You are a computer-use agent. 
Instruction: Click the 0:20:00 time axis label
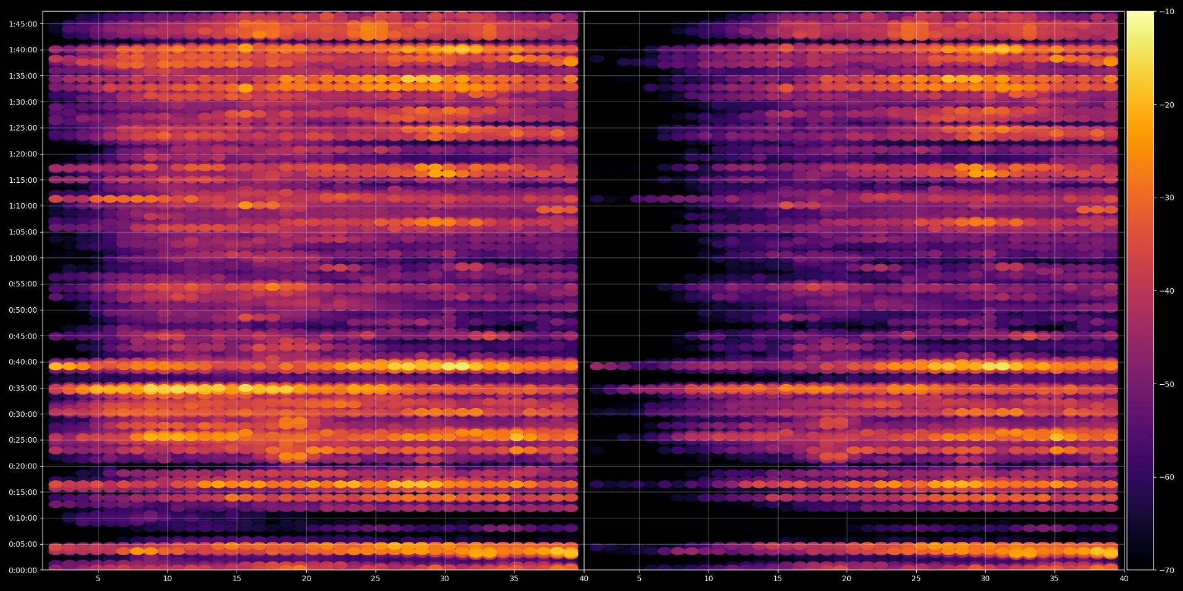click(x=23, y=466)
